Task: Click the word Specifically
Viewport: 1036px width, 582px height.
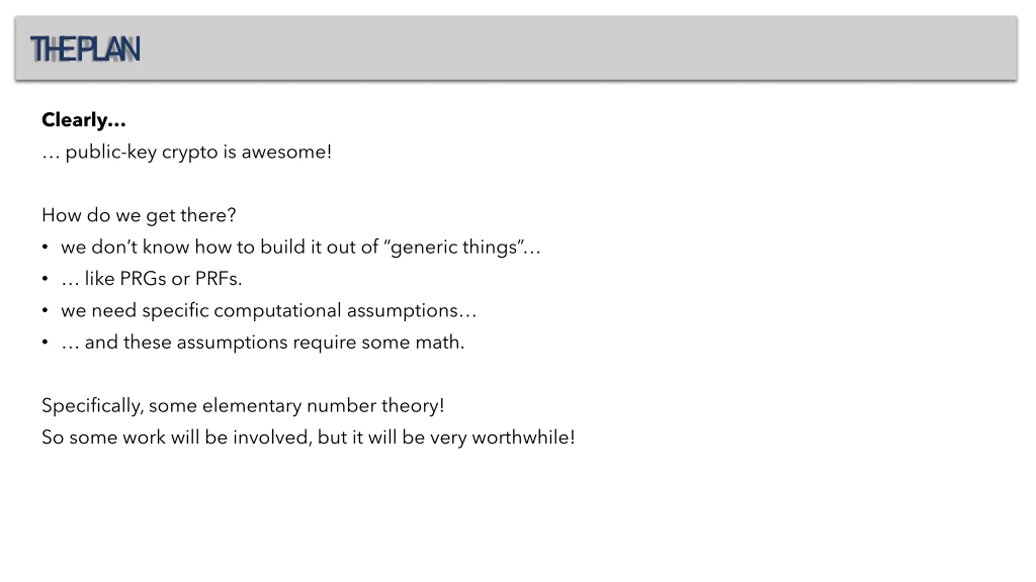Action: coord(93,405)
